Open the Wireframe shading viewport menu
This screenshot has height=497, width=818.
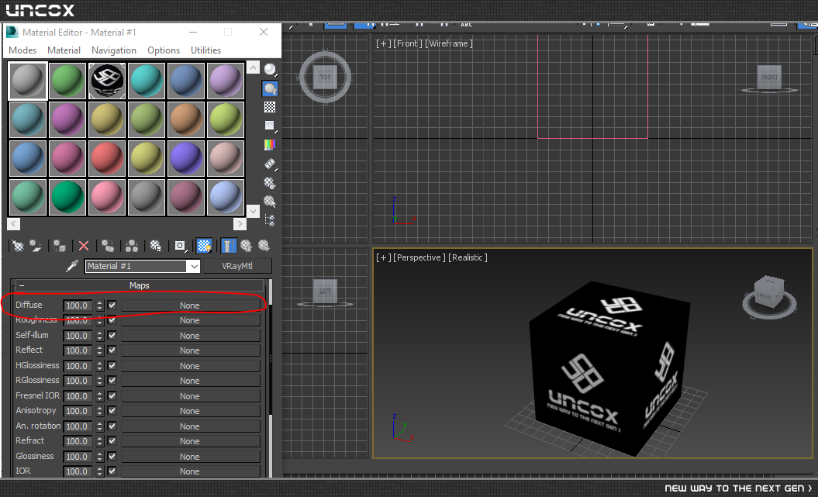pyautogui.click(x=449, y=43)
